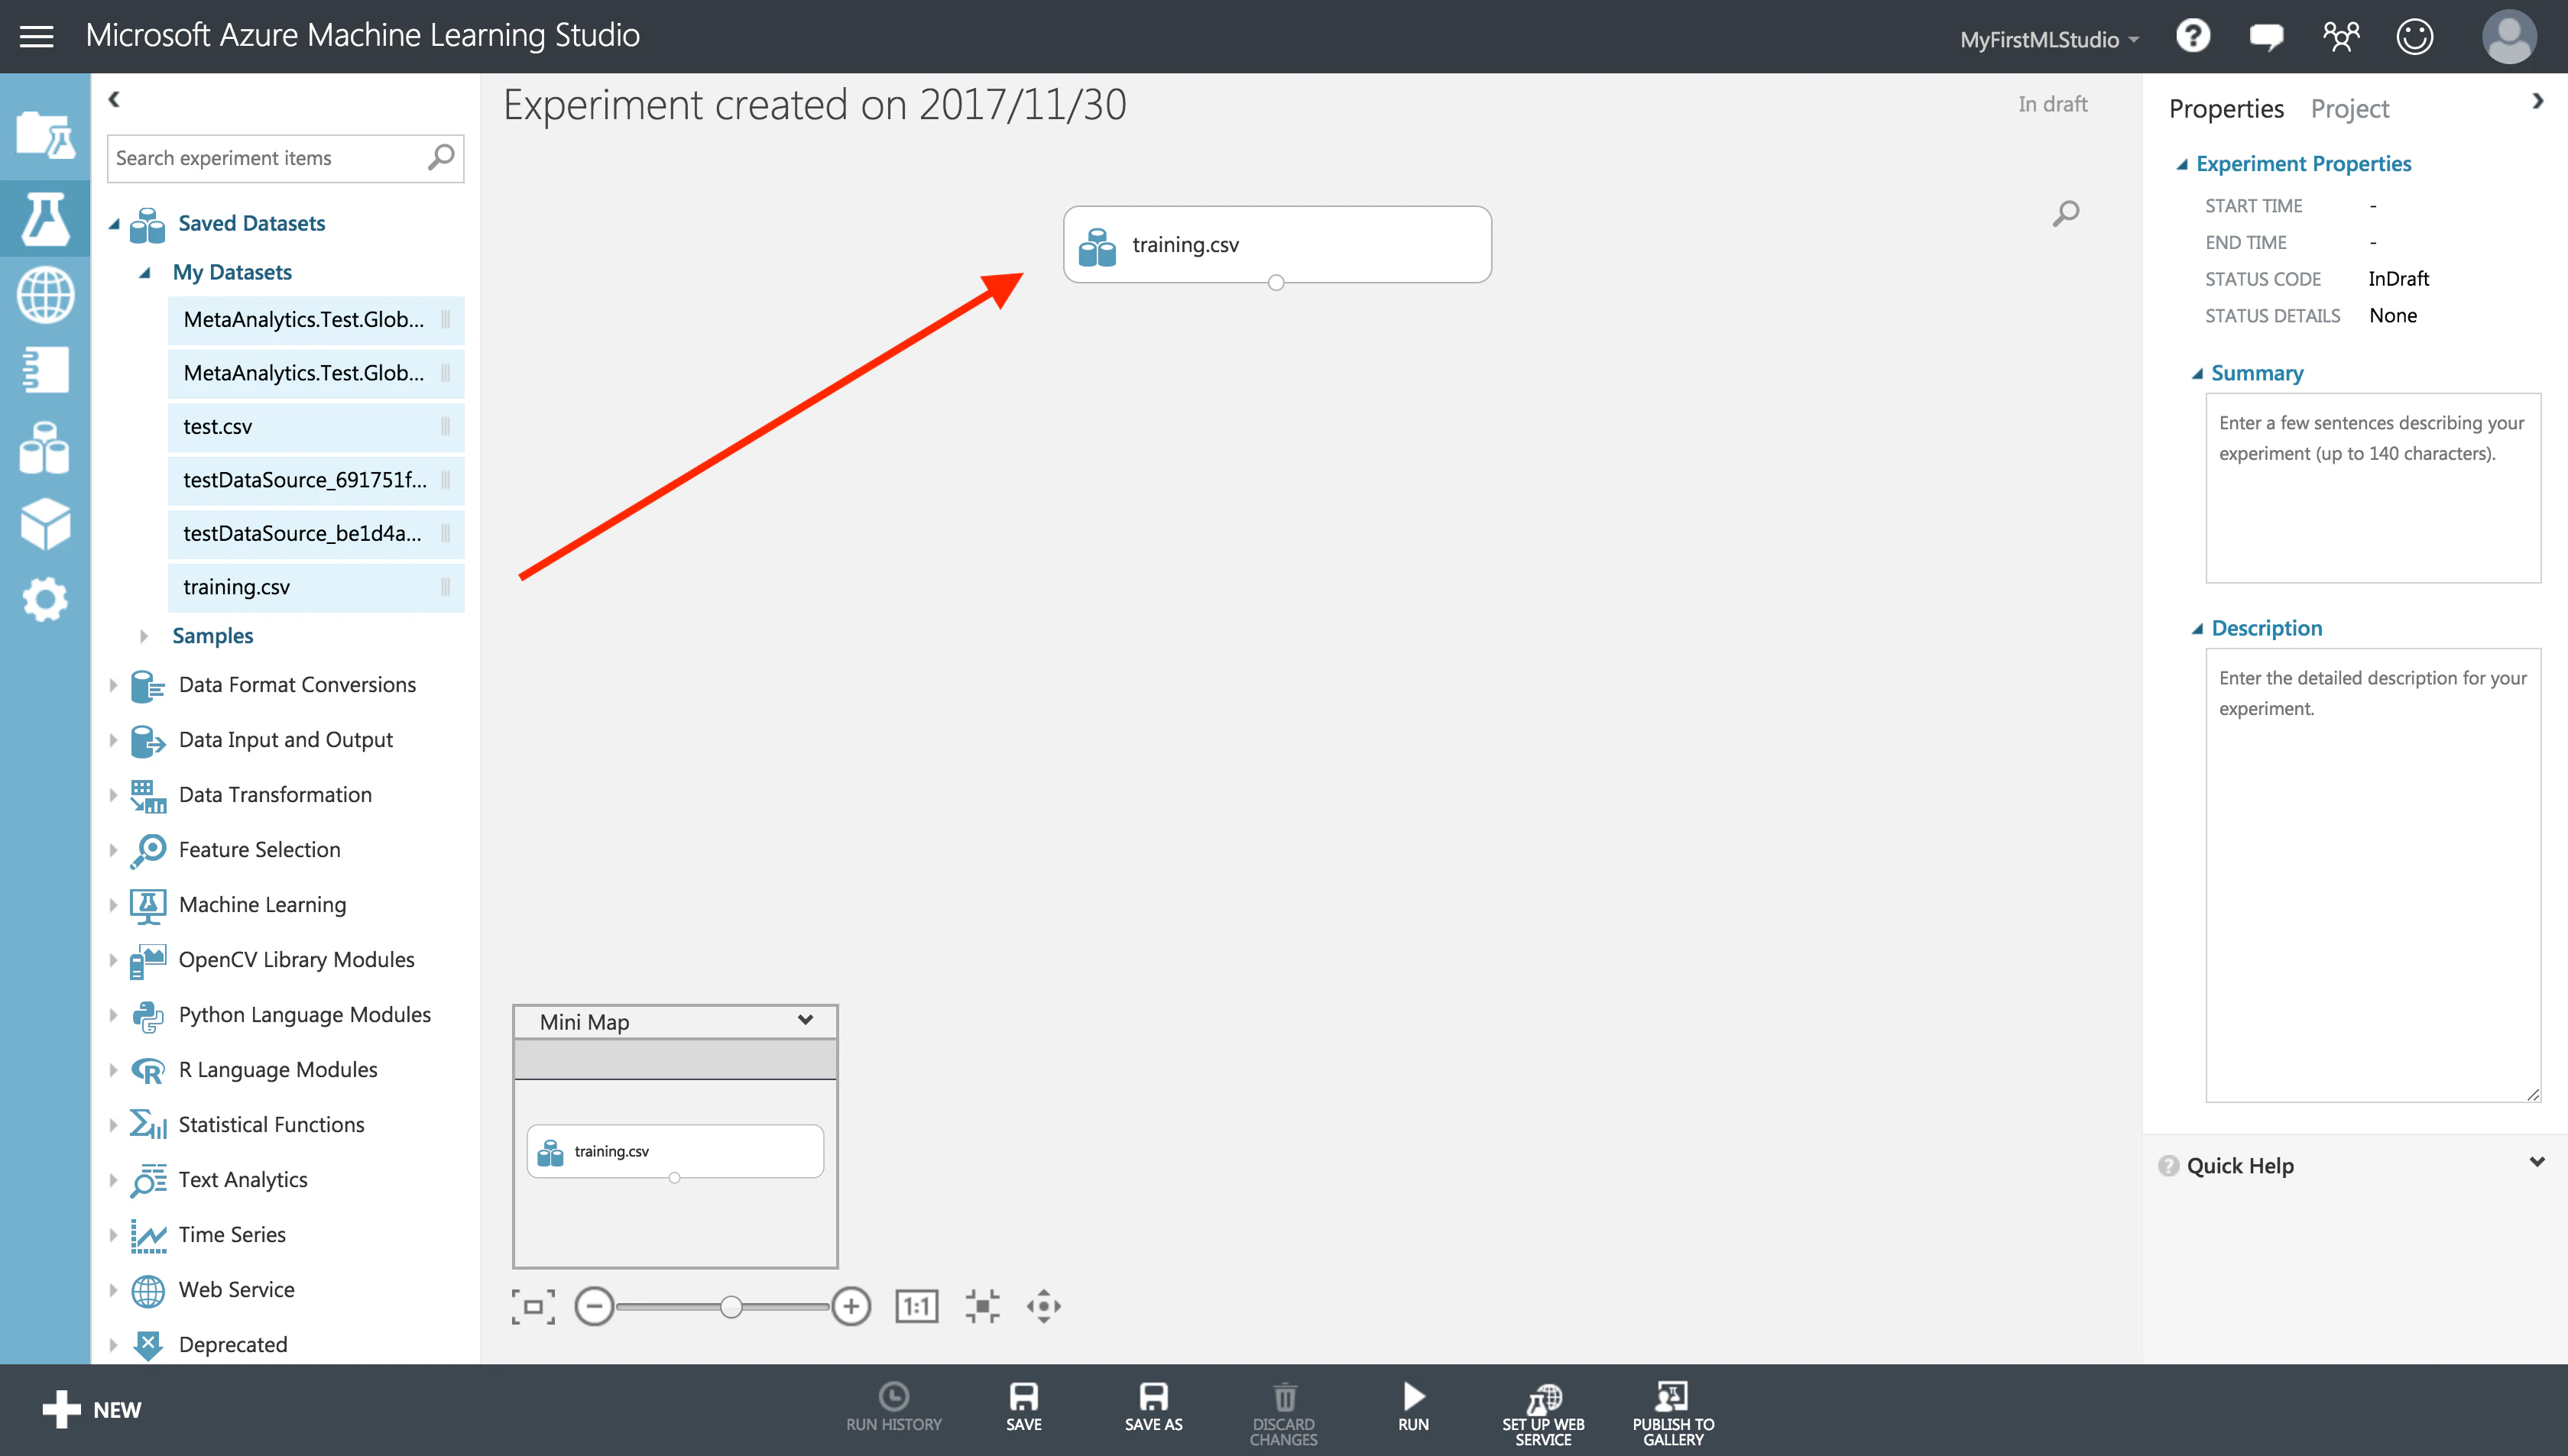Expand Data Format Conversions category
This screenshot has height=1456, width=2568.
[x=113, y=685]
